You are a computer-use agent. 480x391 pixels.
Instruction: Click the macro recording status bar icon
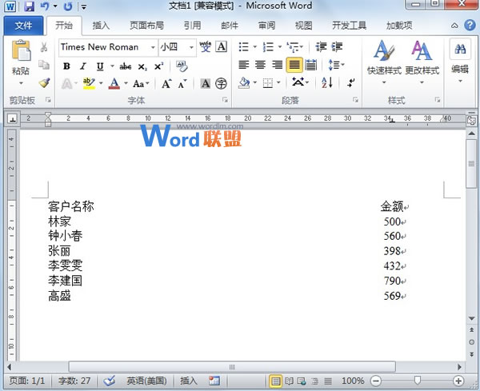point(214,381)
